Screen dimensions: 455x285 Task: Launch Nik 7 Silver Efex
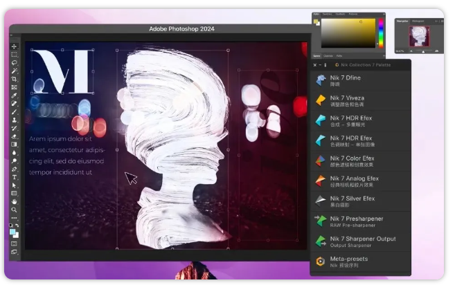point(361,201)
